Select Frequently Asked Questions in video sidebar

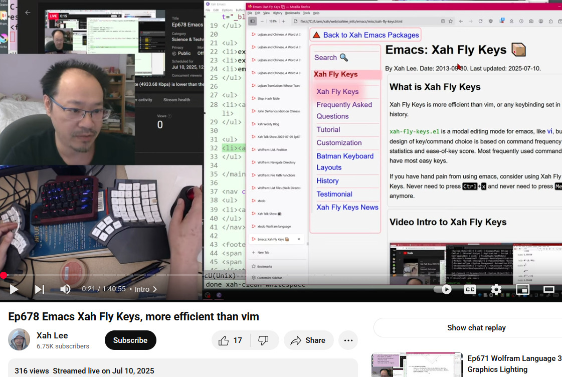344,110
